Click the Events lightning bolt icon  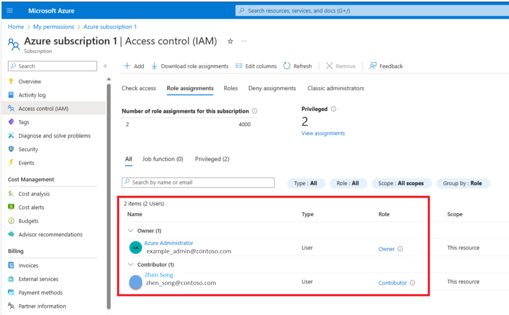[x=11, y=162]
